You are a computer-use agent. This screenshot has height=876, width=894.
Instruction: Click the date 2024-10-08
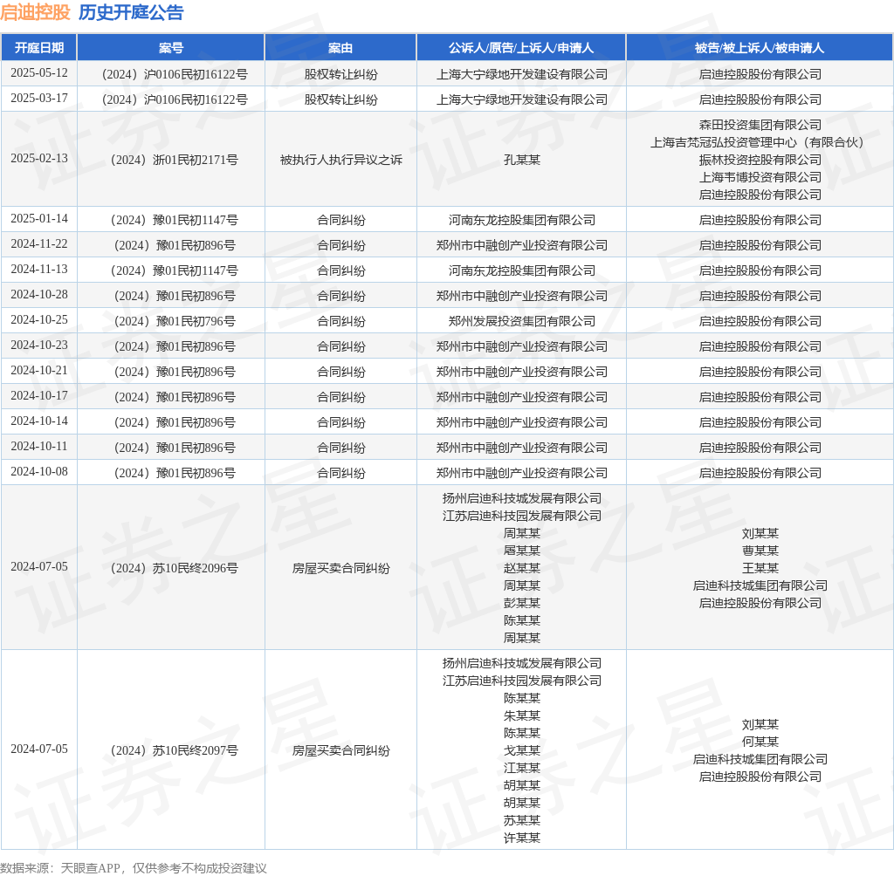pos(38,471)
